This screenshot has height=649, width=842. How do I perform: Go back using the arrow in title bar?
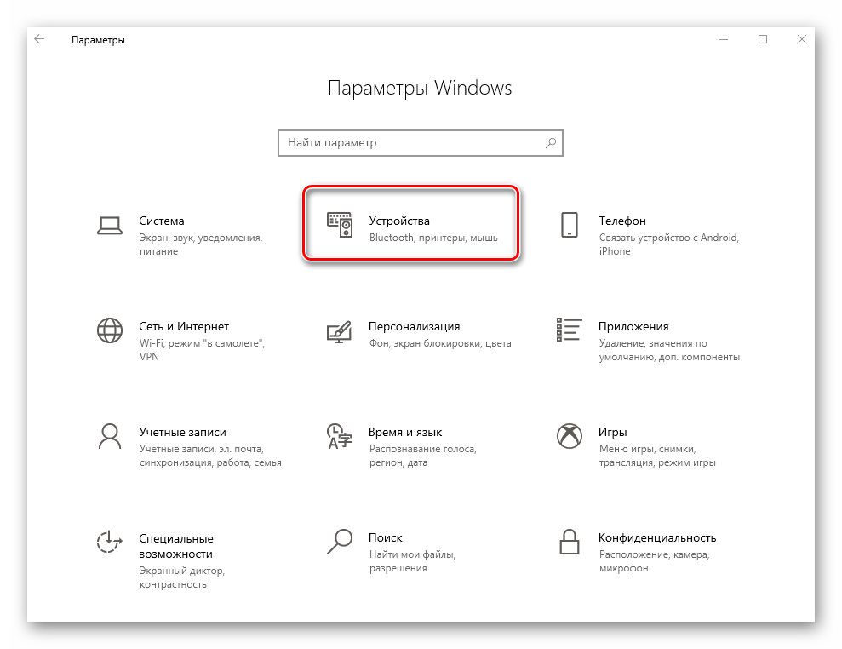(x=40, y=39)
